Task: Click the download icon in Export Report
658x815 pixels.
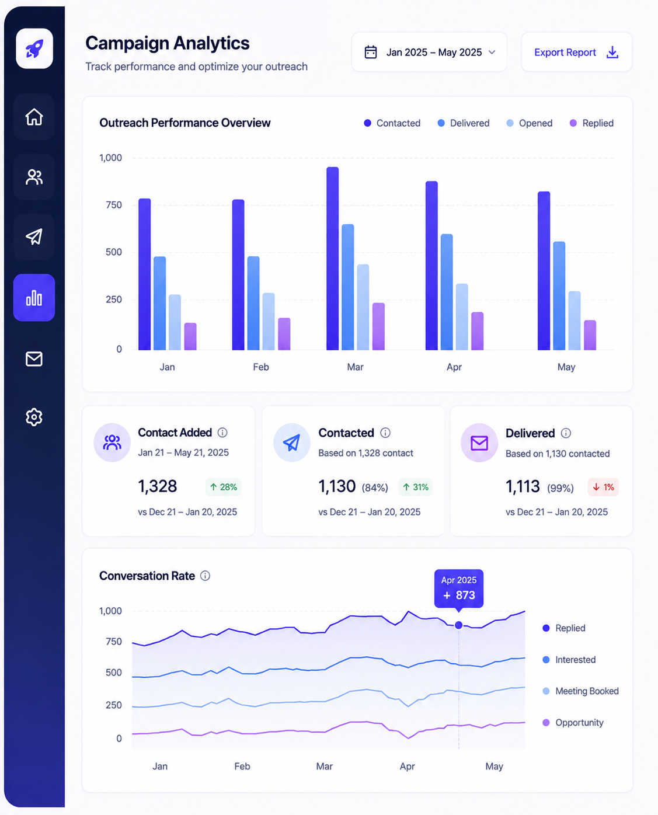Action: [x=612, y=52]
